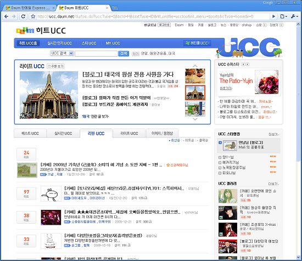Click the Daum 히트UCC logo
302x261 pixels.
41,31
